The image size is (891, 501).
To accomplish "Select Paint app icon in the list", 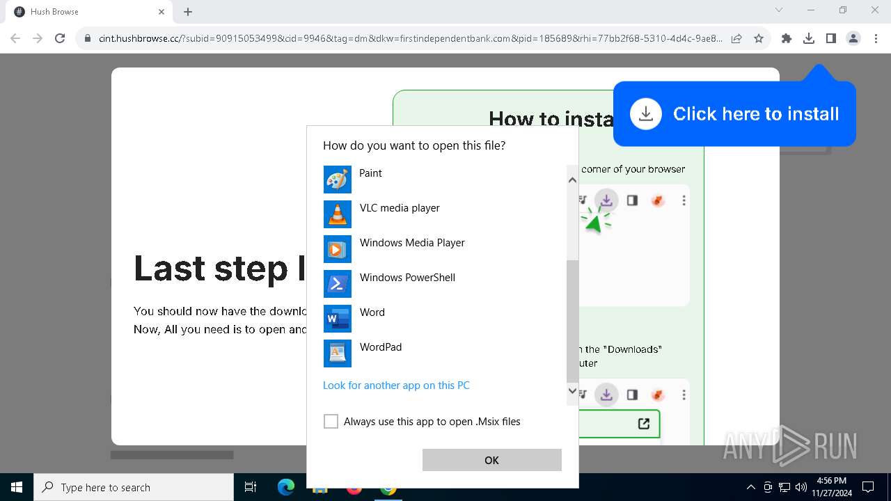I will (338, 180).
